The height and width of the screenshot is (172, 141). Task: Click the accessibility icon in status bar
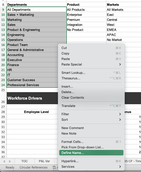(x=54, y=167)
